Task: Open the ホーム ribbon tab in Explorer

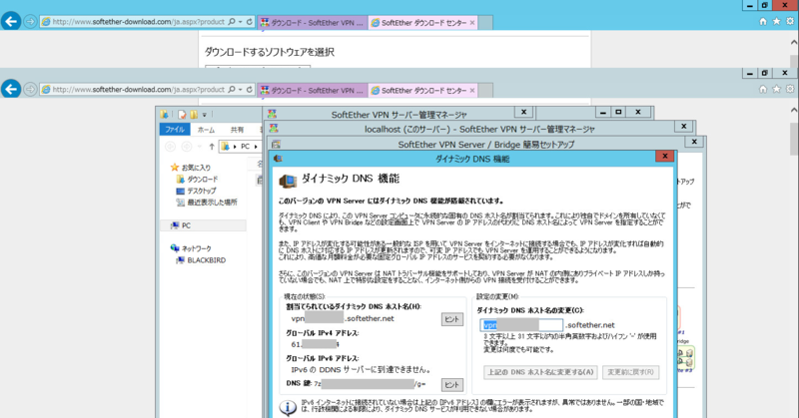Action: [x=207, y=130]
